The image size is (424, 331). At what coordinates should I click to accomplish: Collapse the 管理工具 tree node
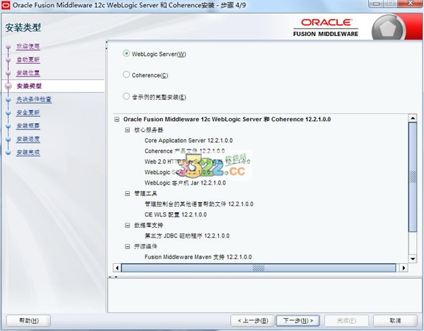127,193
